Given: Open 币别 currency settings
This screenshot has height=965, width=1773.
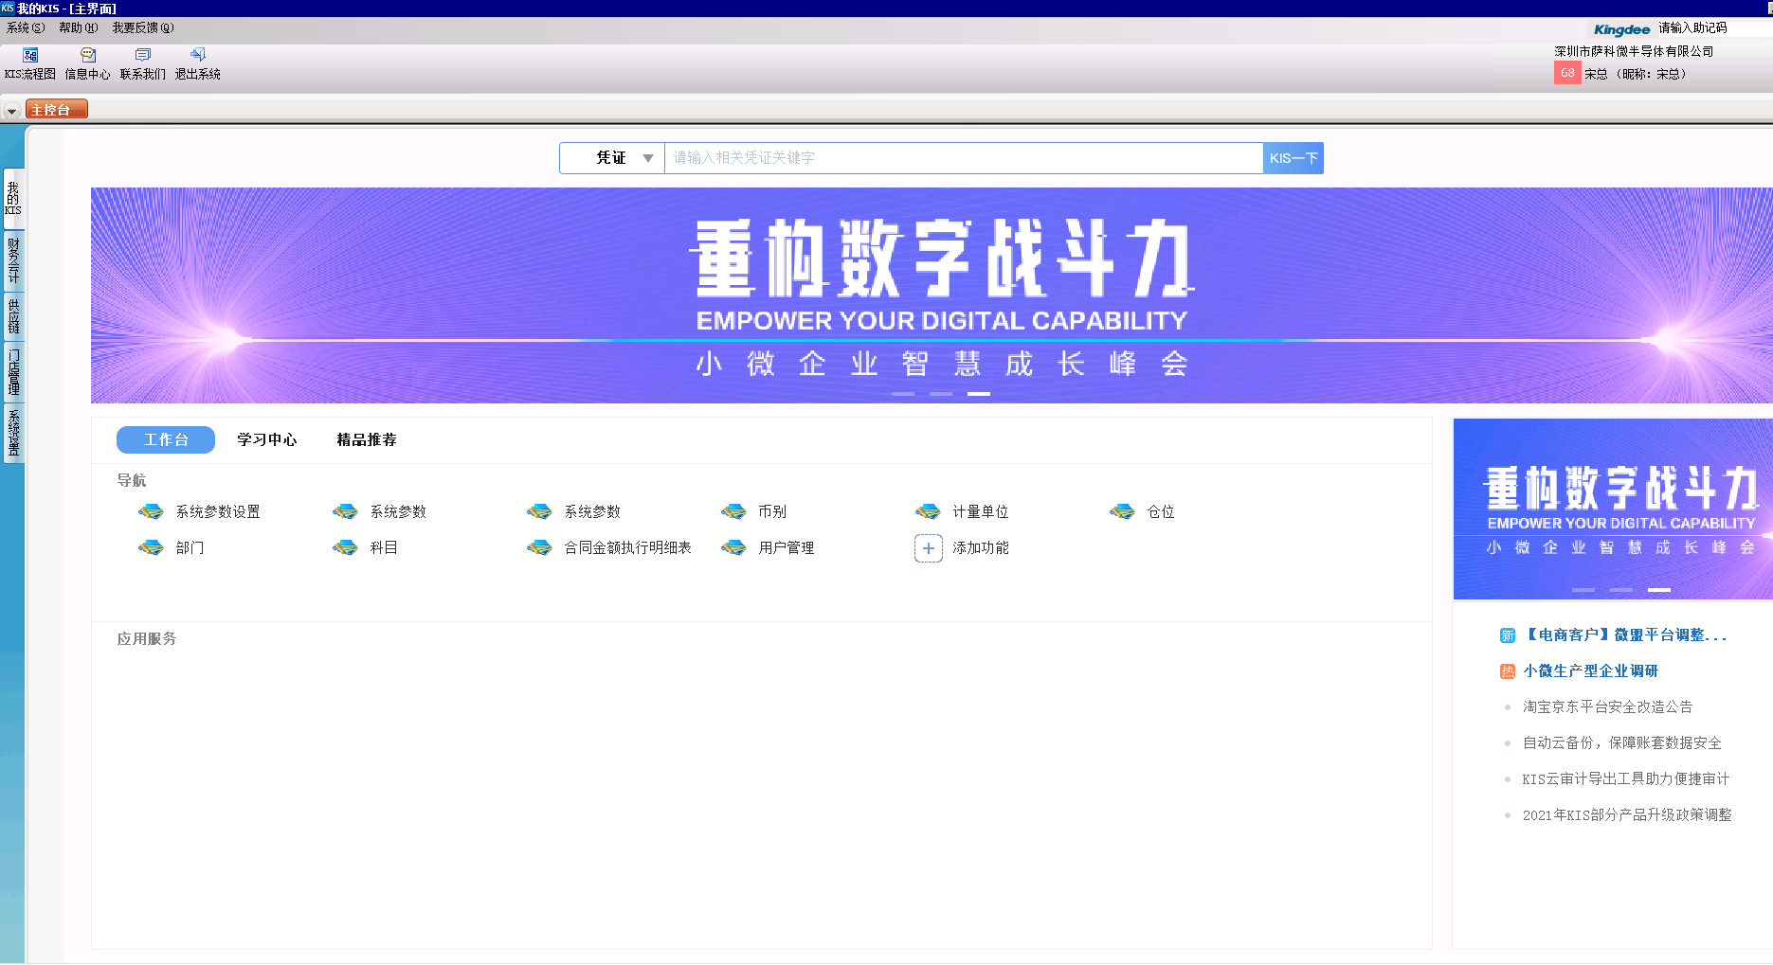Looking at the screenshot, I should point(771,510).
